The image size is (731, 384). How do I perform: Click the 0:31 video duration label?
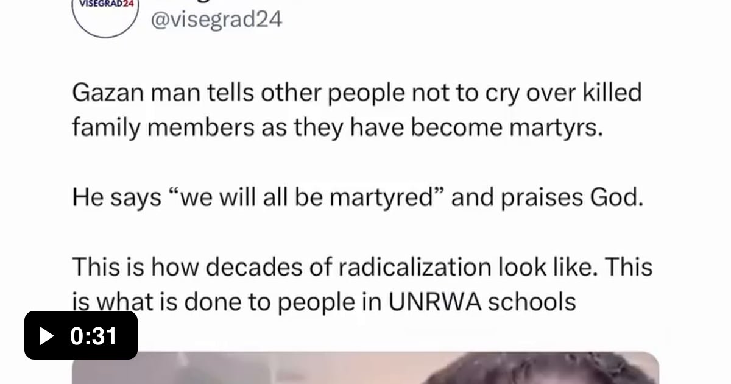point(93,336)
